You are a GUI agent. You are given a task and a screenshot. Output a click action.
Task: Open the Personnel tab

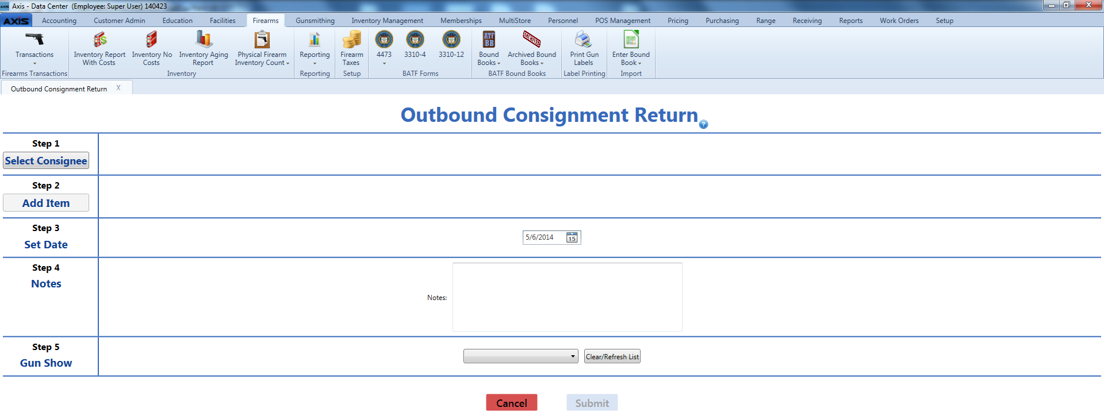pyautogui.click(x=563, y=21)
